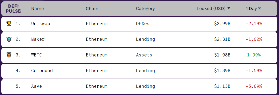Click the -5.69% change in Aave row

pyautogui.click(x=254, y=86)
